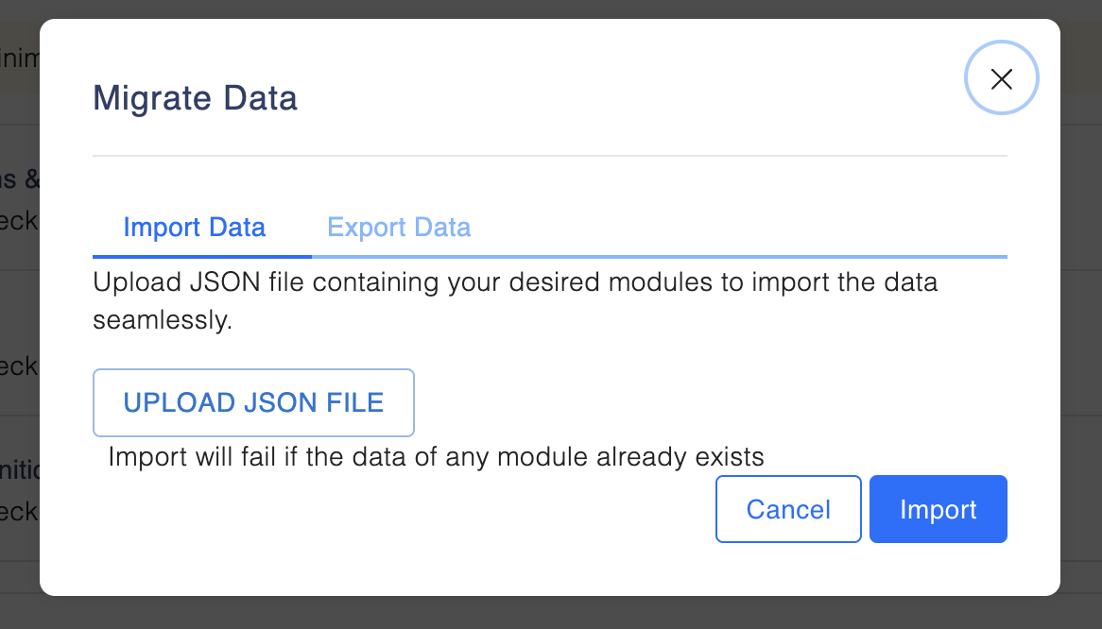
Task: Start importing the uploaded modules
Action: pos(938,509)
